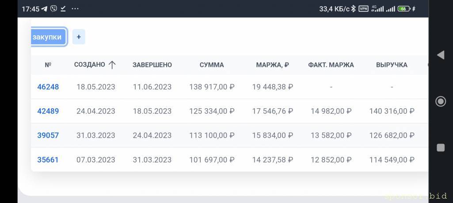Sort by МАРЖА, ₽ column header

(272, 65)
